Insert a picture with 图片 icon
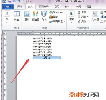Viewport: 106px width, 100px height. tap(27, 14)
